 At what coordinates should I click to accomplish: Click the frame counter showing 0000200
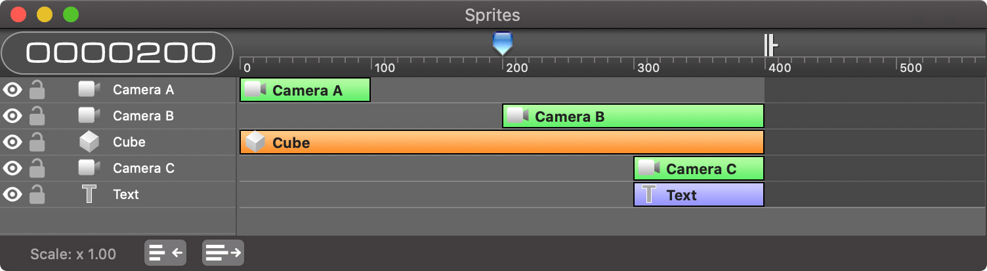click(x=118, y=53)
